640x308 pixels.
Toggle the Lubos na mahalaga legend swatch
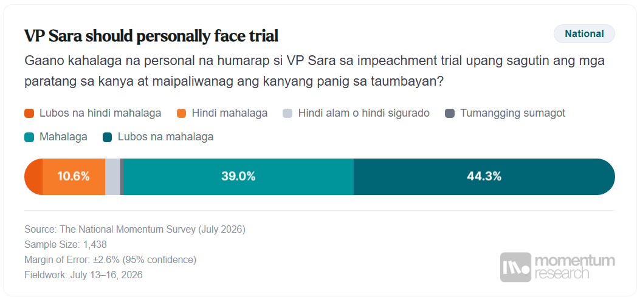point(108,137)
